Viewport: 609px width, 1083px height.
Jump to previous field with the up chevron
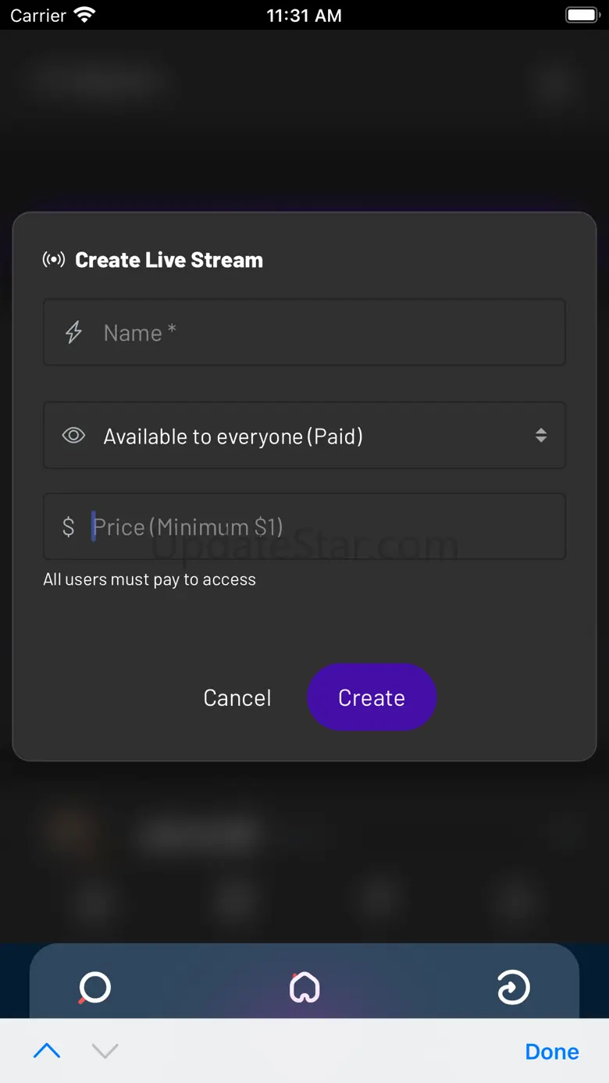[47, 1051]
